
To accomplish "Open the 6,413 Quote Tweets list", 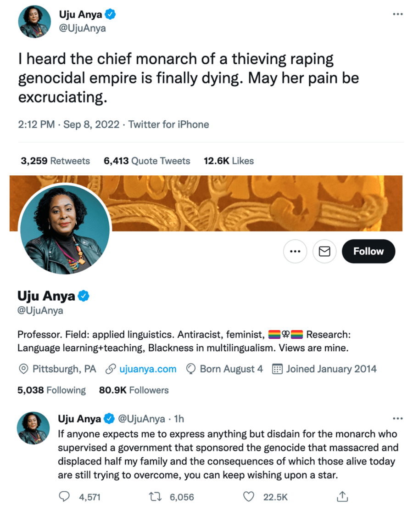I will [147, 161].
